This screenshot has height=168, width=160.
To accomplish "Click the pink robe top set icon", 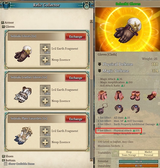I will pyautogui.click(x=103, y=96).
